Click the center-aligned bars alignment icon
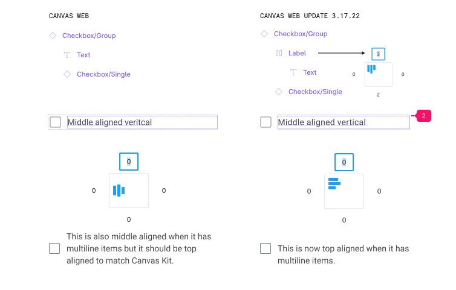Image resolution: width=456 pixels, height=290 pixels. tap(119, 191)
